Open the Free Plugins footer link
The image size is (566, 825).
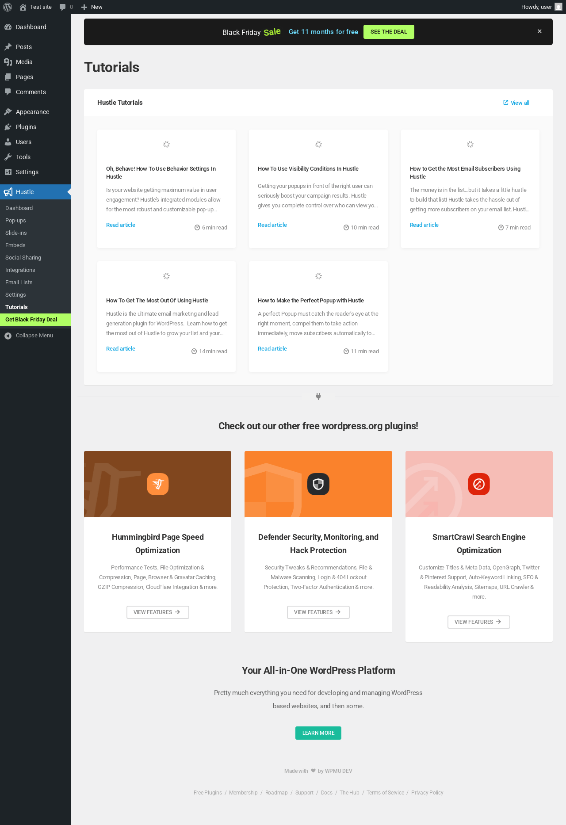point(208,793)
